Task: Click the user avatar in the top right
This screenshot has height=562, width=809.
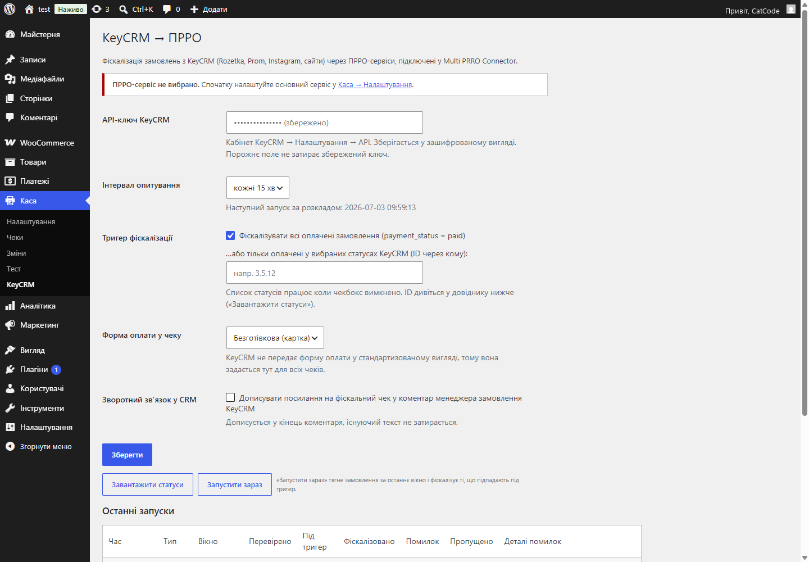Action: tap(791, 9)
